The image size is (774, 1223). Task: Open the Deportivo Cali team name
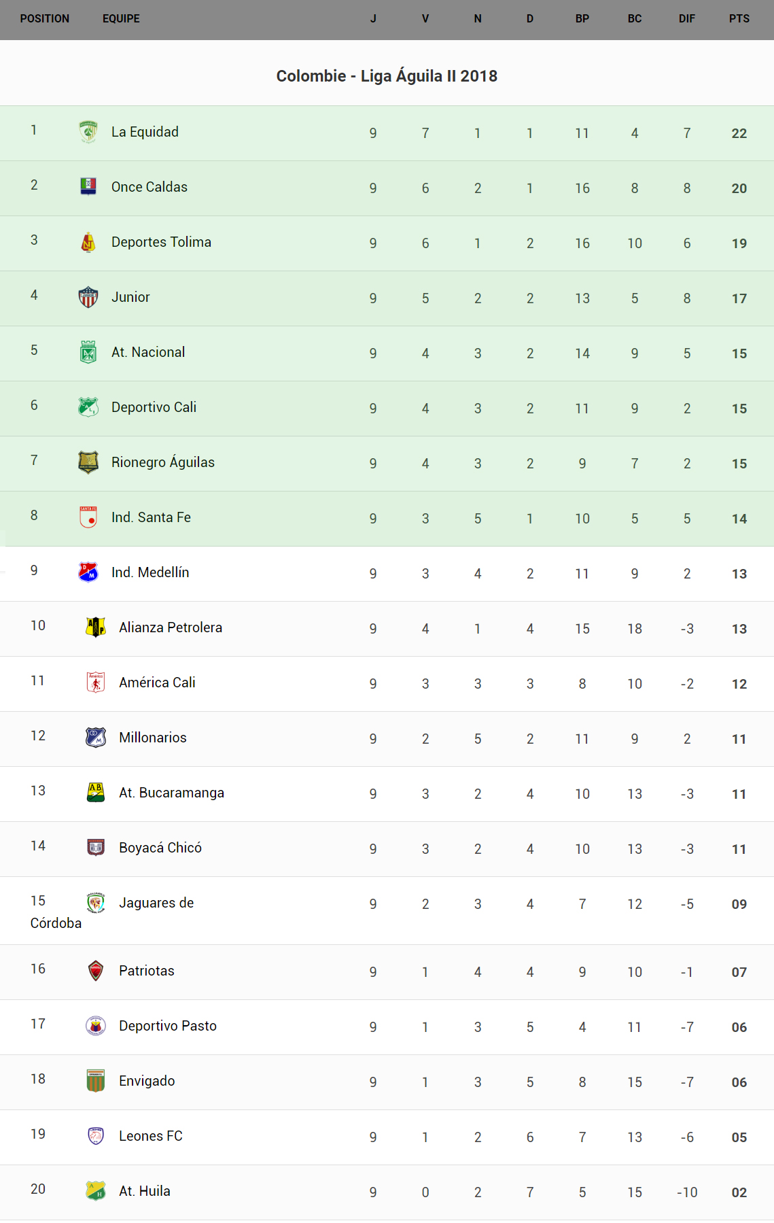coord(154,407)
